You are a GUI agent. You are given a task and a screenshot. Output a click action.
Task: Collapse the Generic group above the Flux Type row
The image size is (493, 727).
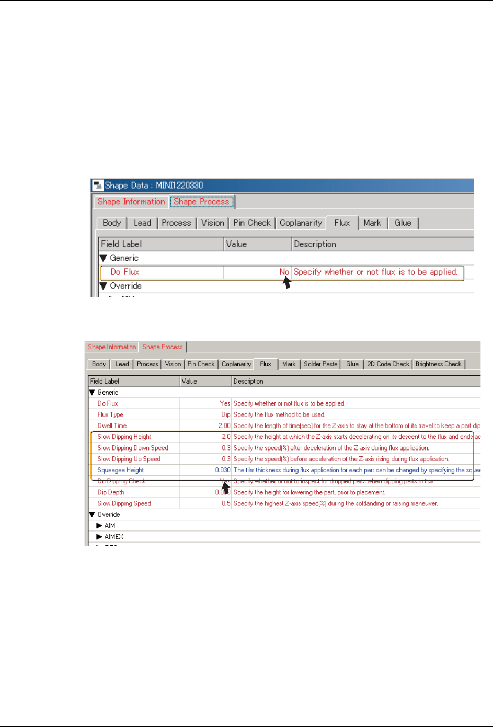coord(93,393)
